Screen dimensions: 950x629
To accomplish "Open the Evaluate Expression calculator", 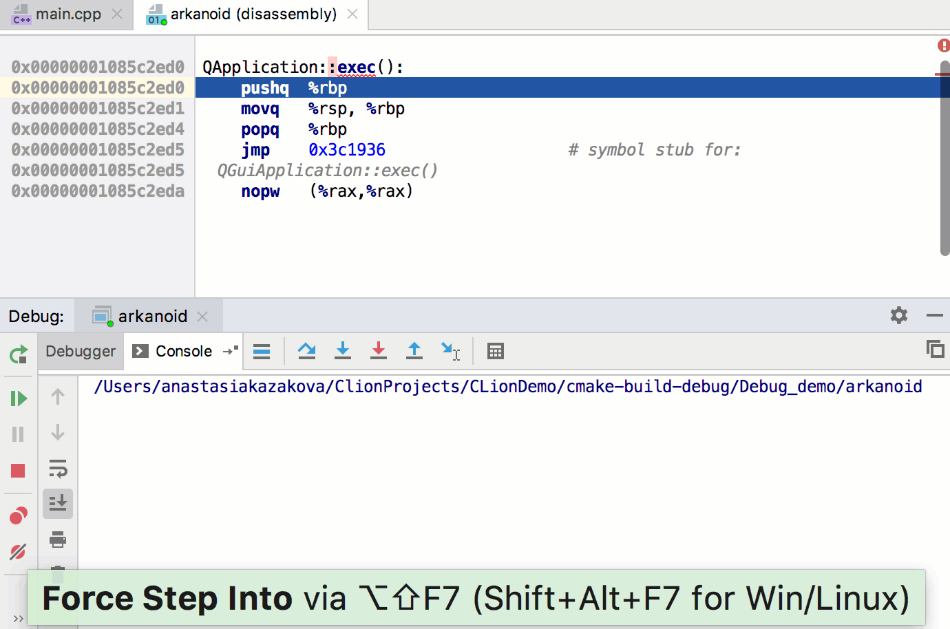I will [496, 351].
